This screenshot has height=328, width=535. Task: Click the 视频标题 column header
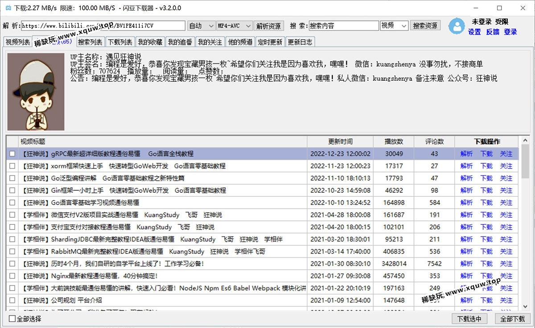click(163, 141)
